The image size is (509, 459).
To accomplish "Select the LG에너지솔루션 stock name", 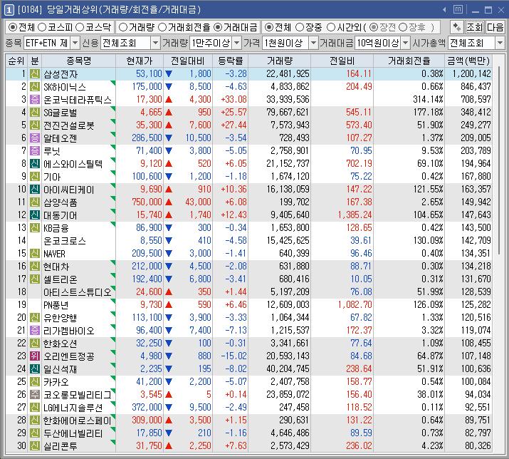I will (x=73, y=407).
